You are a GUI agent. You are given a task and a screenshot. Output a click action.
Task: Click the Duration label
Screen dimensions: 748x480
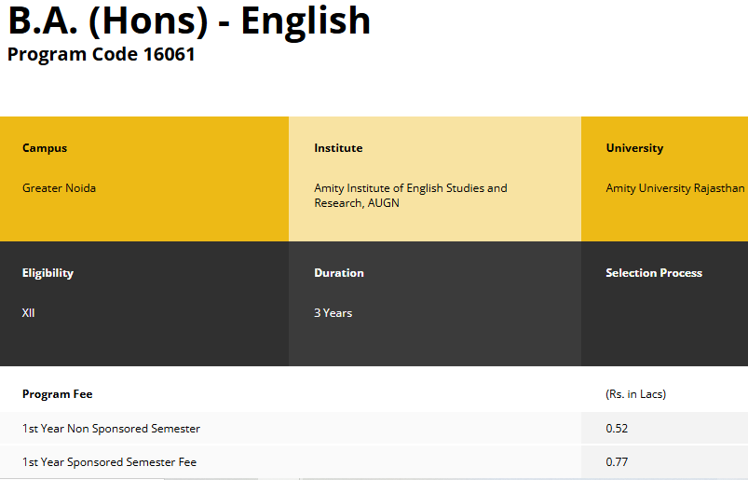click(339, 273)
